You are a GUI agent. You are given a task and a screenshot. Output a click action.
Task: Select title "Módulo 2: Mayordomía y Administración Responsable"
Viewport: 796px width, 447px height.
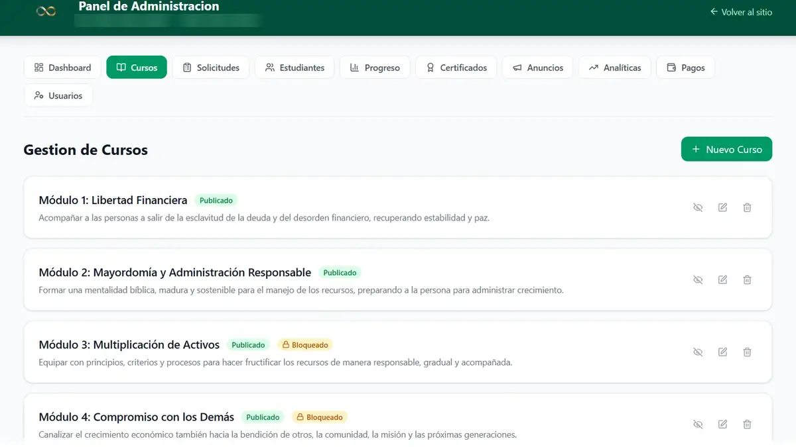(175, 272)
